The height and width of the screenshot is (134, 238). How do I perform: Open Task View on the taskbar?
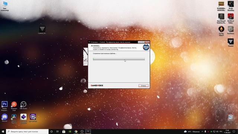pos(58,131)
